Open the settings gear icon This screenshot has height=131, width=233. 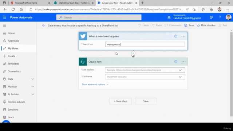tap(211, 17)
